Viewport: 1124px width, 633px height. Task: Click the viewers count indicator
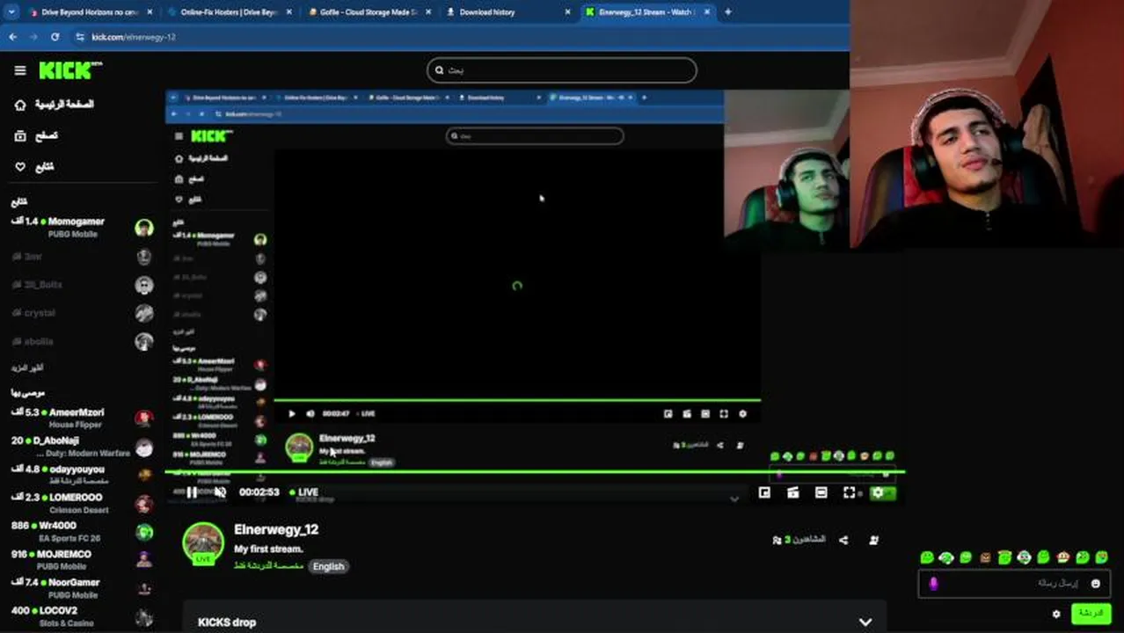pos(799,540)
